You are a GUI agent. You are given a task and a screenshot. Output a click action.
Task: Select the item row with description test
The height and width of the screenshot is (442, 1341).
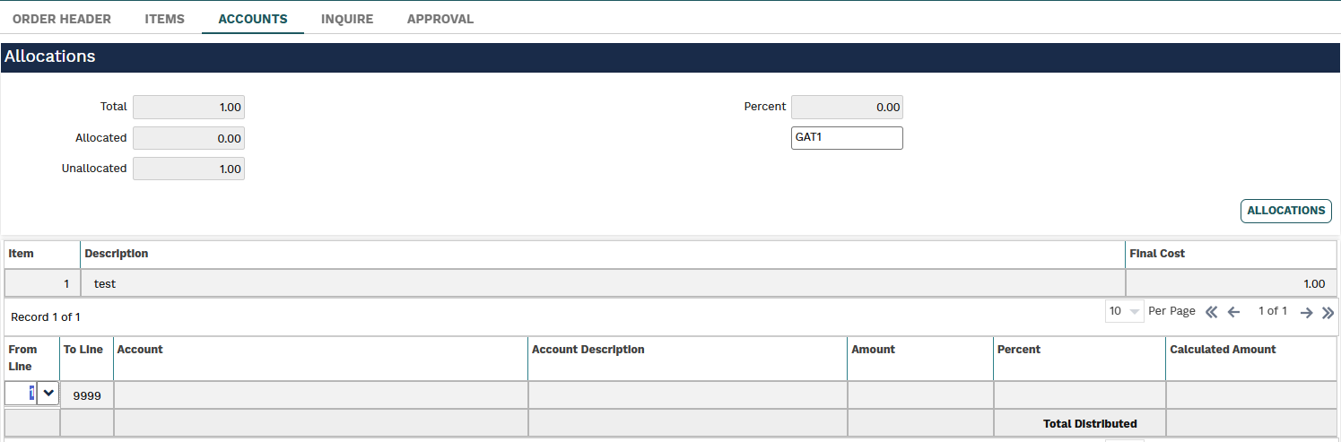pyautogui.click(x=670, y=283)
